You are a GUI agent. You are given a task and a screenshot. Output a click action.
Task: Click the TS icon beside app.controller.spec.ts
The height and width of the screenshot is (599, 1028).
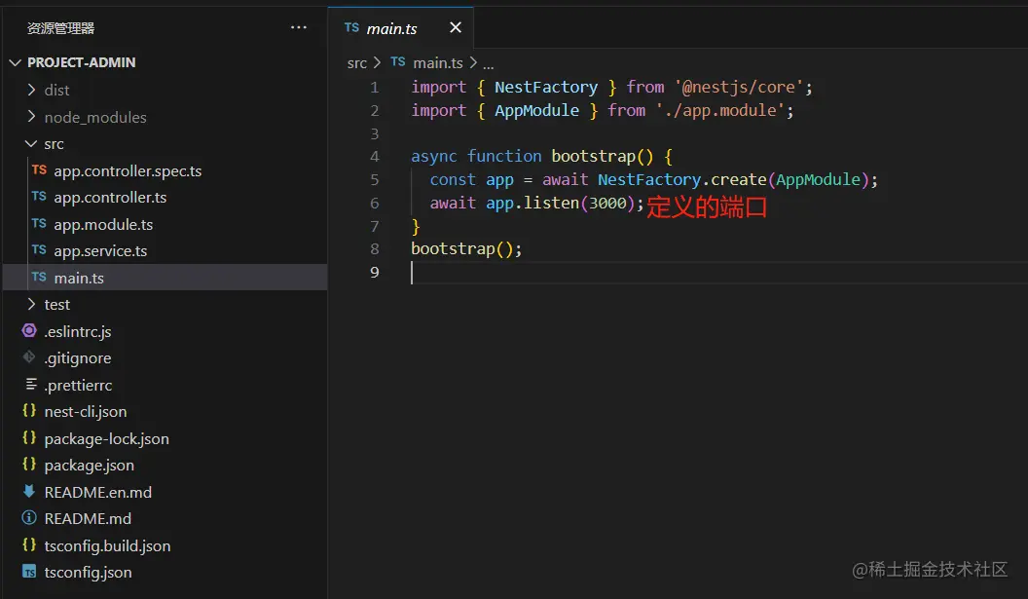(39, 169)
